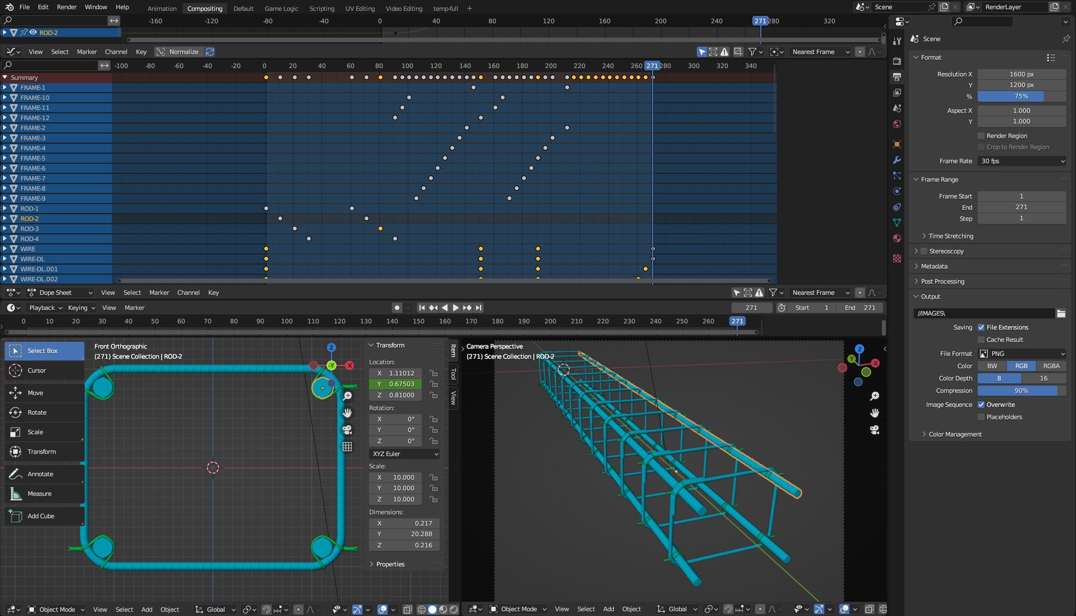This screenshot has width=1076, height=616.
Task: Switch to the UV Editing workspace tab
Action: coord(360,9)
